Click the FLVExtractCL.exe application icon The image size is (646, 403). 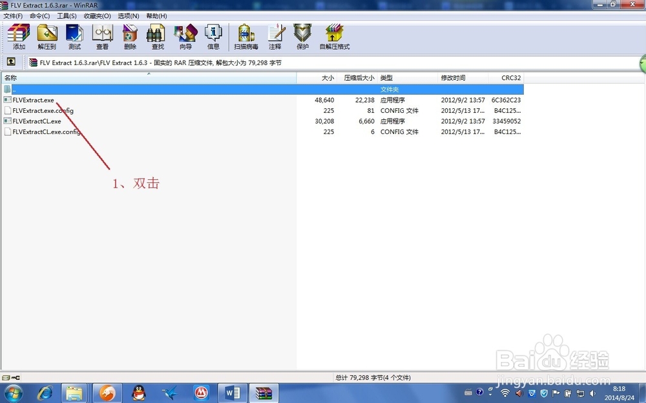[x=7, y=121]
